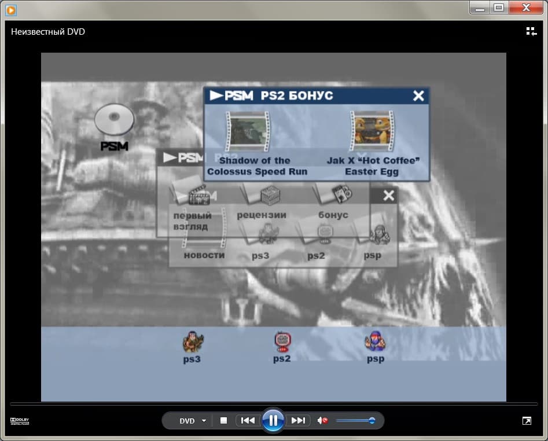Click the PSM disc icon
The width and height of the screenshot is (548, 441).
114,120
